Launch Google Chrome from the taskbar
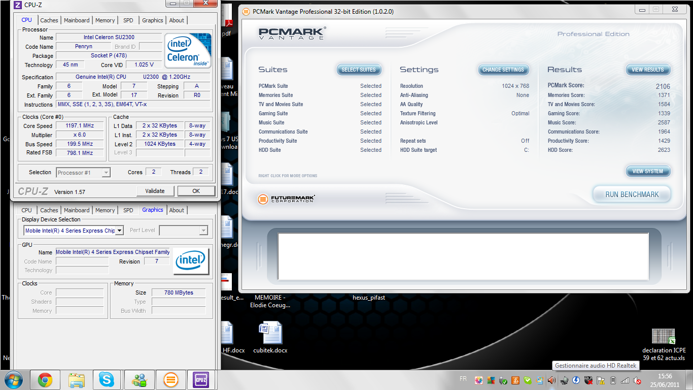This screenshot has width=693, height=390. 45,380
